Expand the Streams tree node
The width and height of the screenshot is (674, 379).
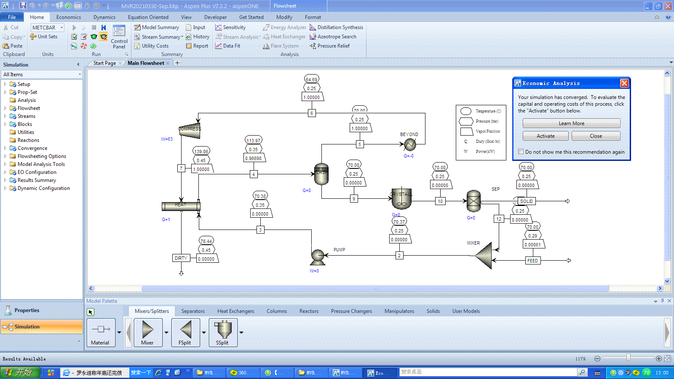tap(5, 116)
